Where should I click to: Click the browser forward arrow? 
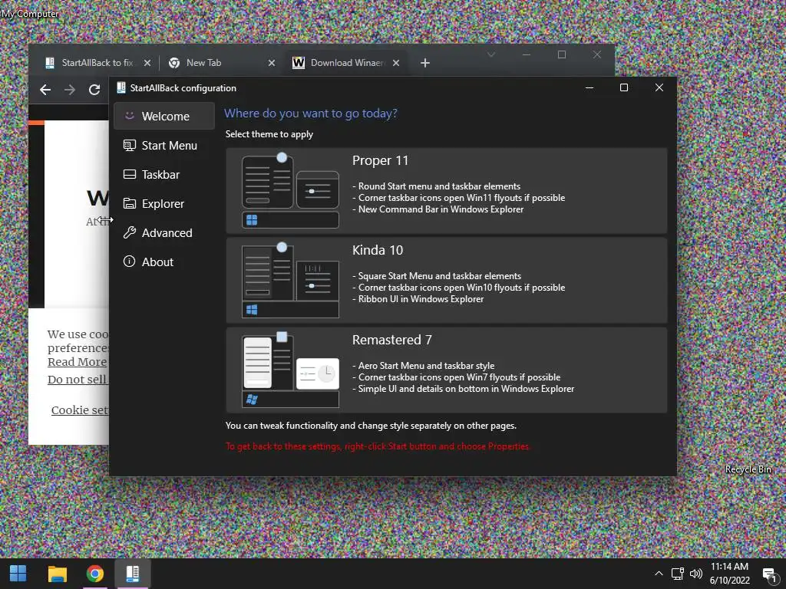coord(70,90)
